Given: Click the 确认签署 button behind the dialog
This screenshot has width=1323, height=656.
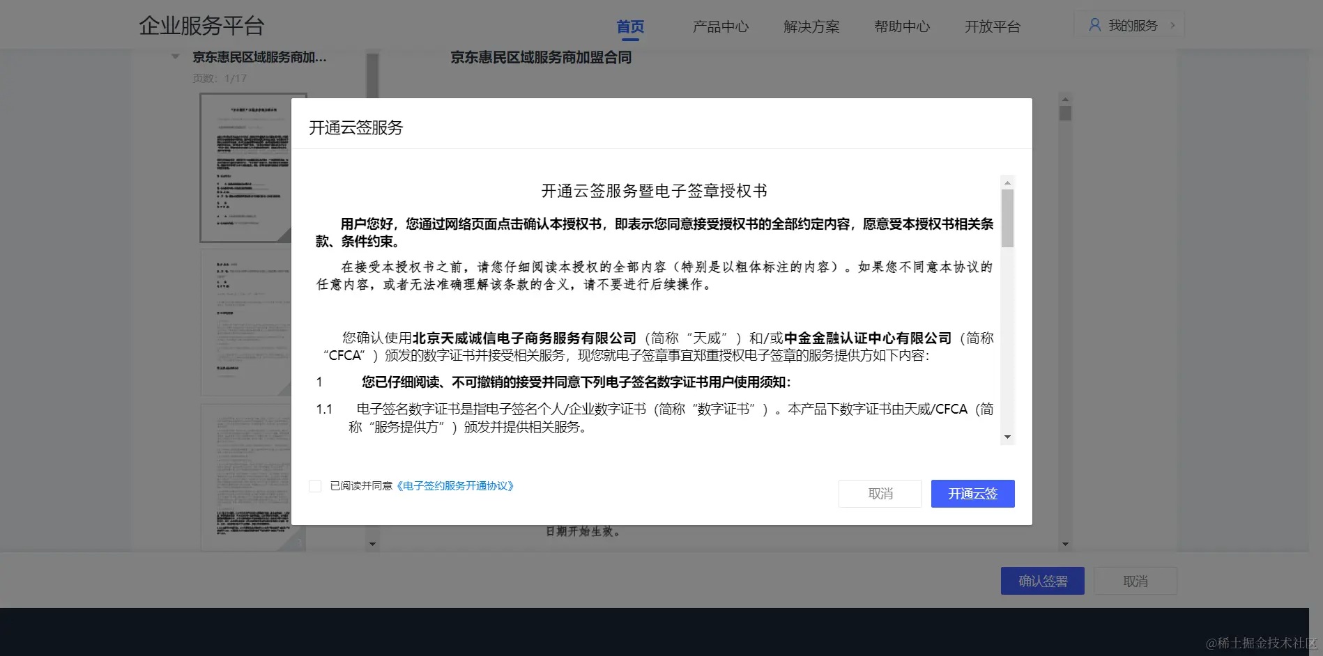Looking at the screenshot, I should click(x=1043, y=581).
